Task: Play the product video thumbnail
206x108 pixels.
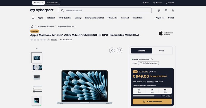Action: tap(37, 67)
